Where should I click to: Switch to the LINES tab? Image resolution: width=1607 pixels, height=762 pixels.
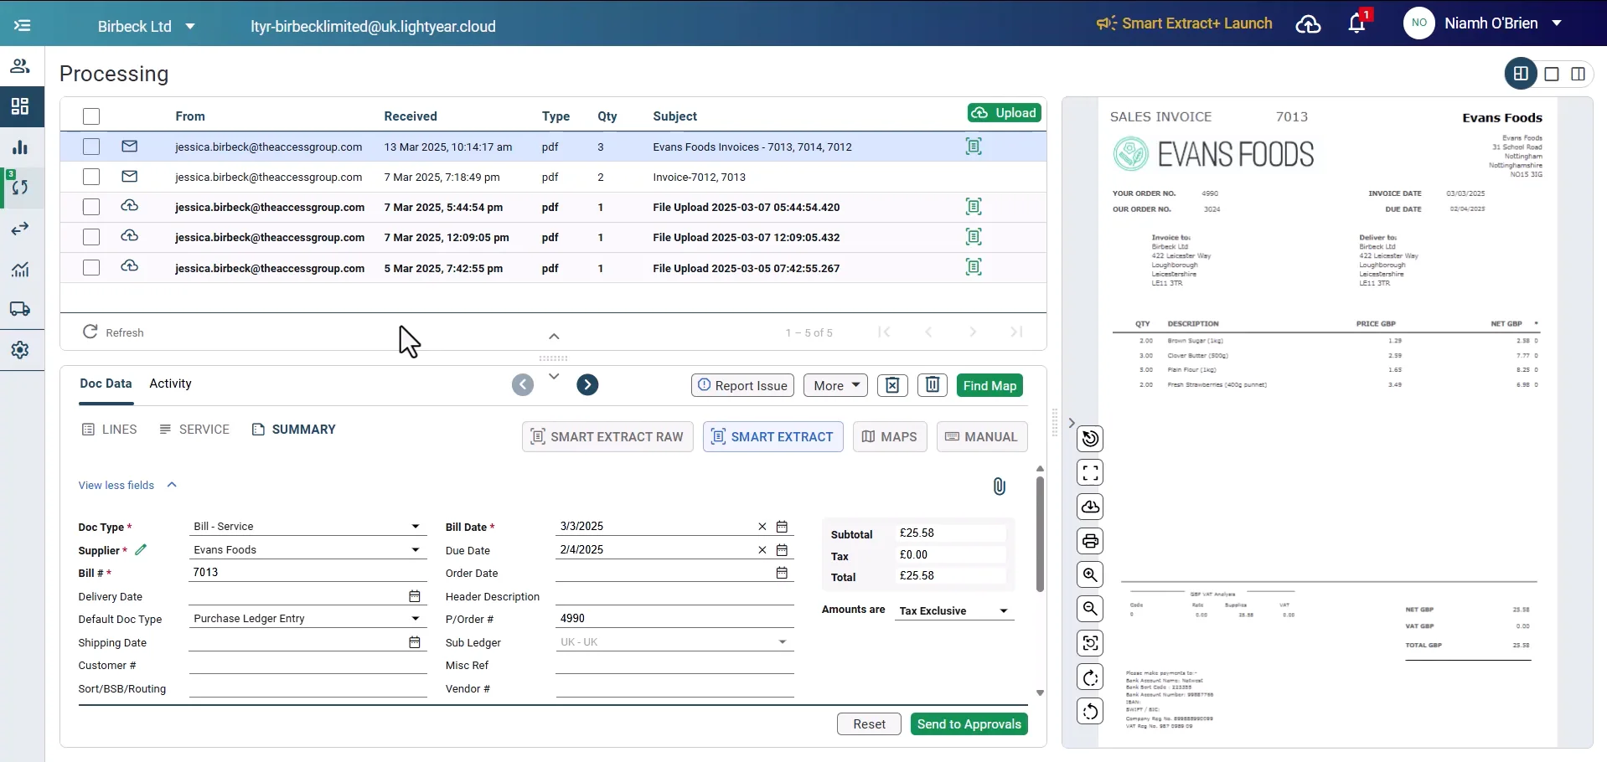109,430
